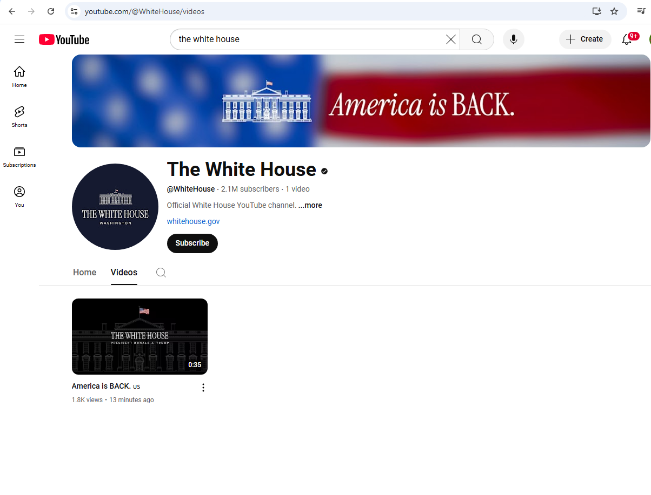The height and width of the screenshot is (495, 651).
Task: Open Subscriptions in the sidebar
Action: (x=19, y=157)
